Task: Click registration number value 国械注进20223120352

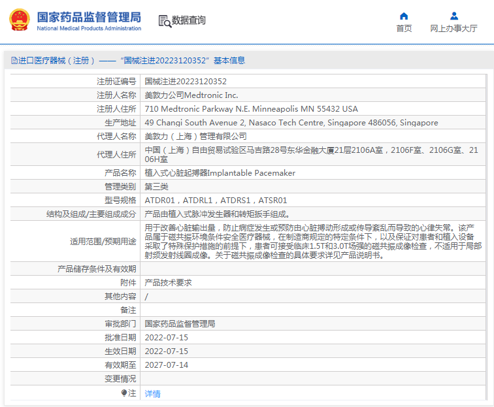Action: click(x=186, y=82)
